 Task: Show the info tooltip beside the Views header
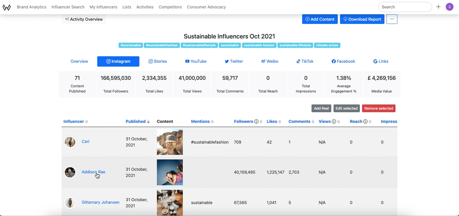334,122
